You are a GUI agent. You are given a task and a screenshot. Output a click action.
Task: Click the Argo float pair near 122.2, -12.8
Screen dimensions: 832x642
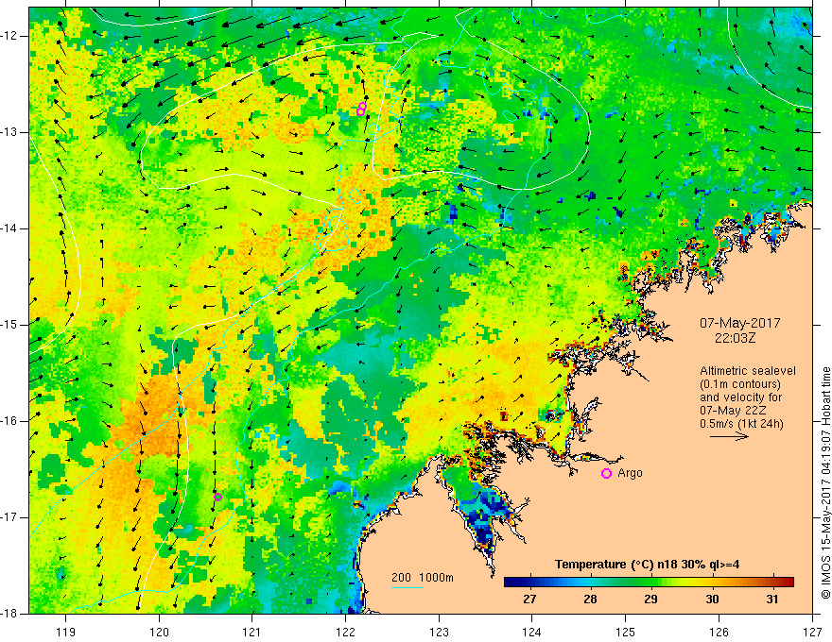pyautogui.click(x=361, y=110)
